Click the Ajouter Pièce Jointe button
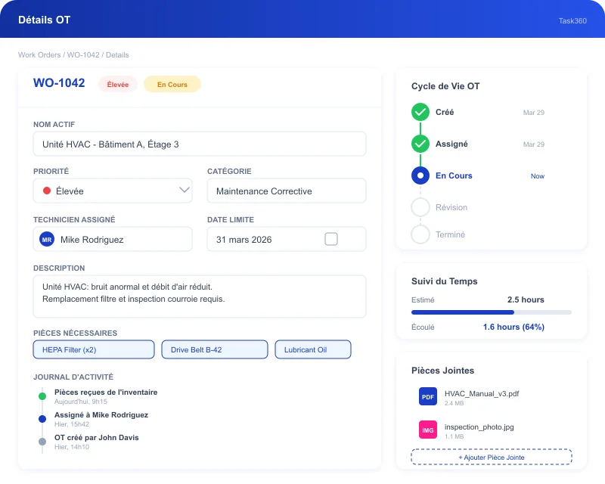 click(x=491, y=457)
